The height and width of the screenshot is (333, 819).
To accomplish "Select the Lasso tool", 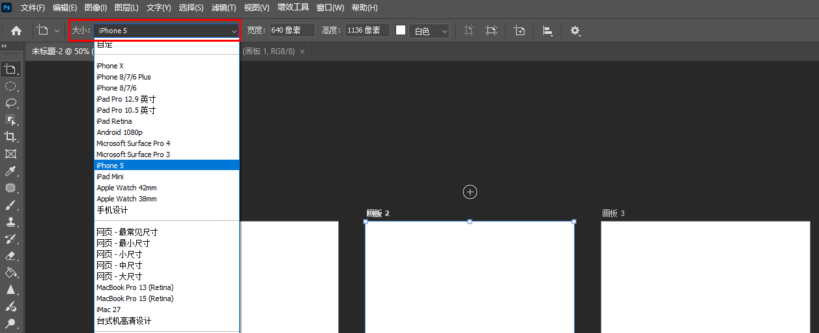I will 10,103.
